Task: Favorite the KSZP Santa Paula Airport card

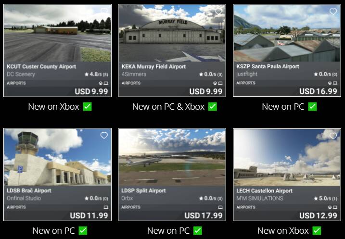Action: 333,12
